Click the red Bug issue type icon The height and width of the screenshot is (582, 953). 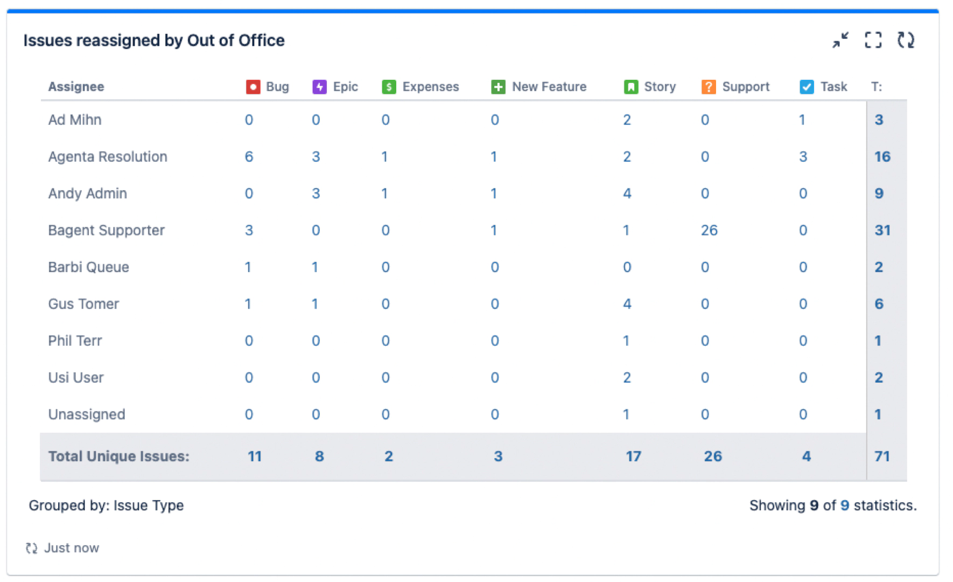point(253,87)
